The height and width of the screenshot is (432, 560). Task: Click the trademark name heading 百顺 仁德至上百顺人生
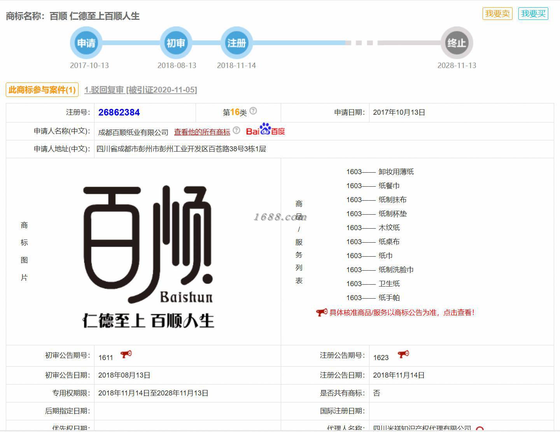coord(94,16)
